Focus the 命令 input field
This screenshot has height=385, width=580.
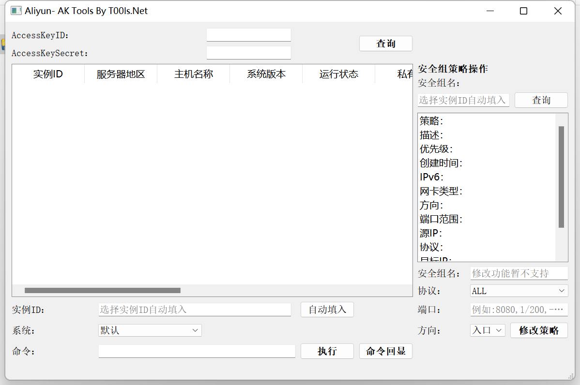click(x=197, y=351)
